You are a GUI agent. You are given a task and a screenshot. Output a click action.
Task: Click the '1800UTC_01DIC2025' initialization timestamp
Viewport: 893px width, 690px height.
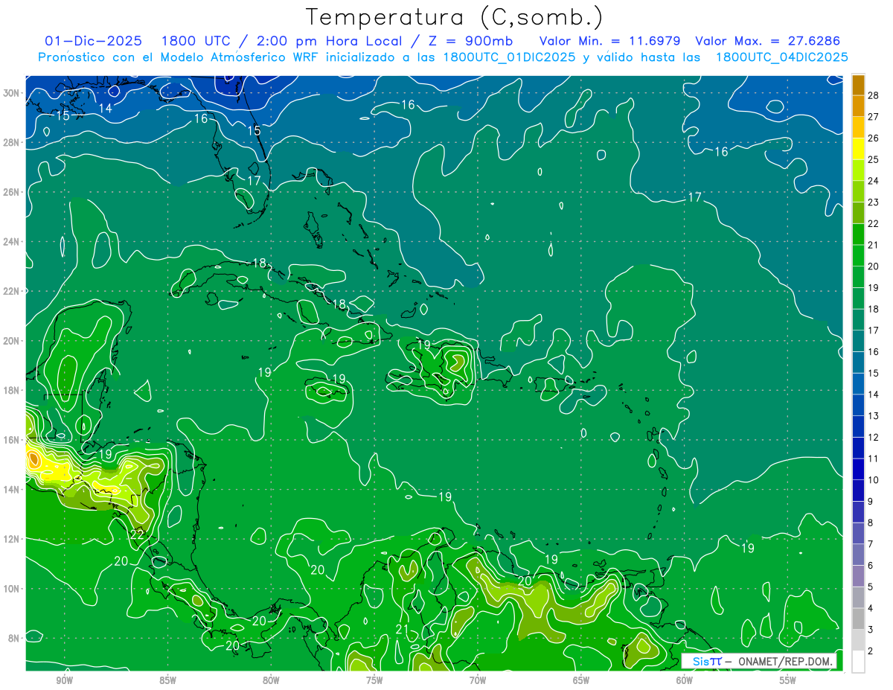[x=509, y=57]
